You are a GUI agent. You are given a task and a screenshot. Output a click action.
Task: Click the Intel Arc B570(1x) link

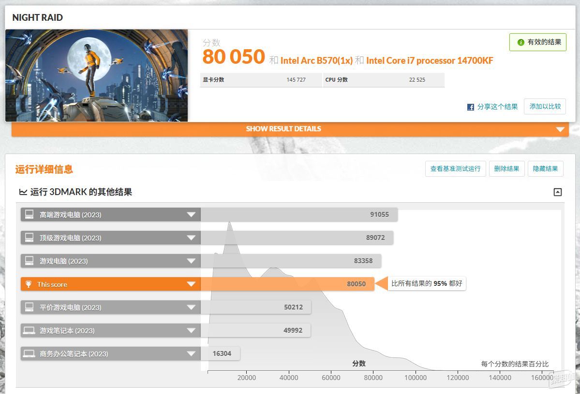pos(316,60)
